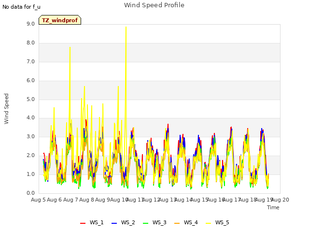Image resolution: width=309 pixels, height=232 pixels.
Task: Select the WS_5 legend label
Action: (222, 222)
